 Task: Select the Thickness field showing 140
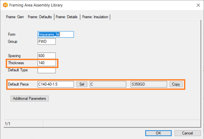(46, 63)
